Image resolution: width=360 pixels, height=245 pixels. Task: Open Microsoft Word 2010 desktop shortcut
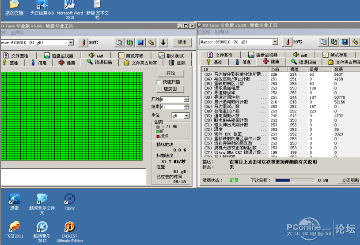69,10
